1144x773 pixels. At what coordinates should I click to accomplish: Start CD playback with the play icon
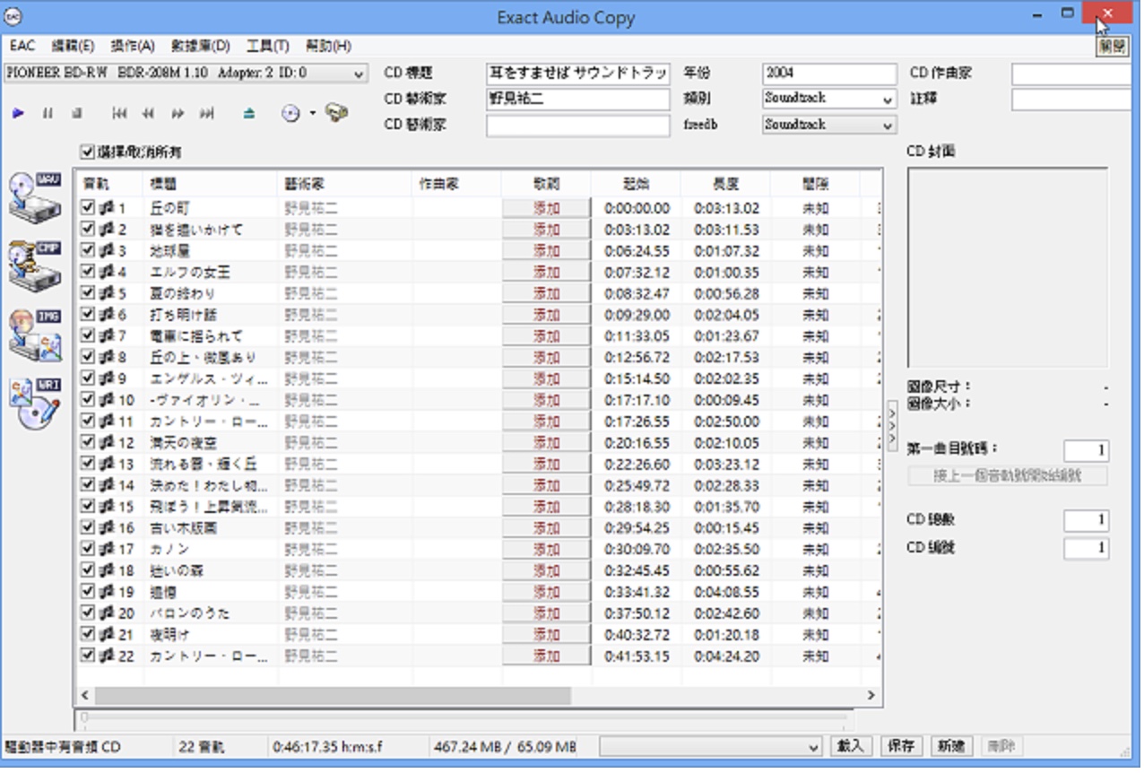19,114
